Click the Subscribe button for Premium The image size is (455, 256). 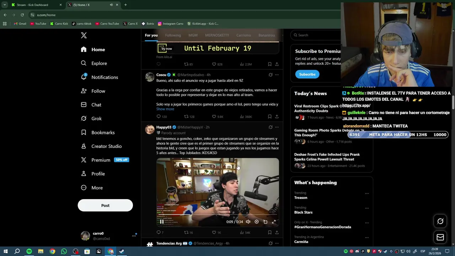click(x=307, y=74)
